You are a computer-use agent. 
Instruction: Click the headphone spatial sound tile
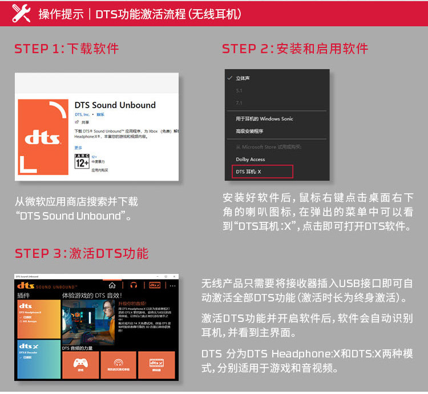coord(118,365)
